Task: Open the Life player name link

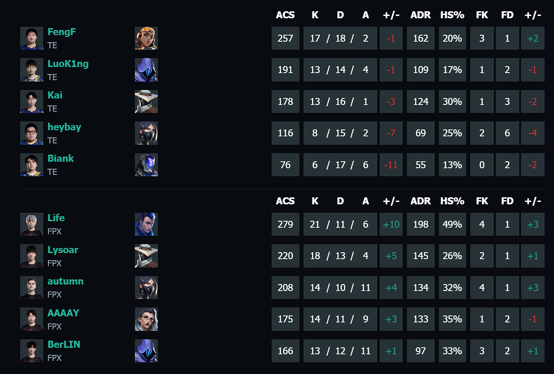Action: coord(56,218)
